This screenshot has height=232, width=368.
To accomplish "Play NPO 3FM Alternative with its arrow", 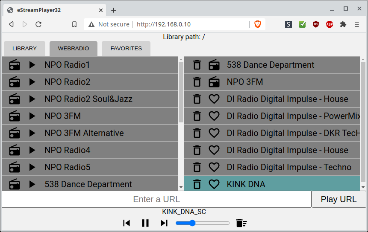I will pyautogui.click(x=32, y=133).
